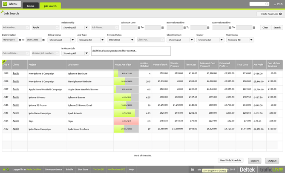Click the Job Name input field
The width and height of the screenshot is (285, 173).
pos(105,28)
